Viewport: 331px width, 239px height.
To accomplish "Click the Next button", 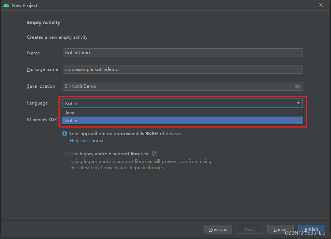I will pos(250,229).
